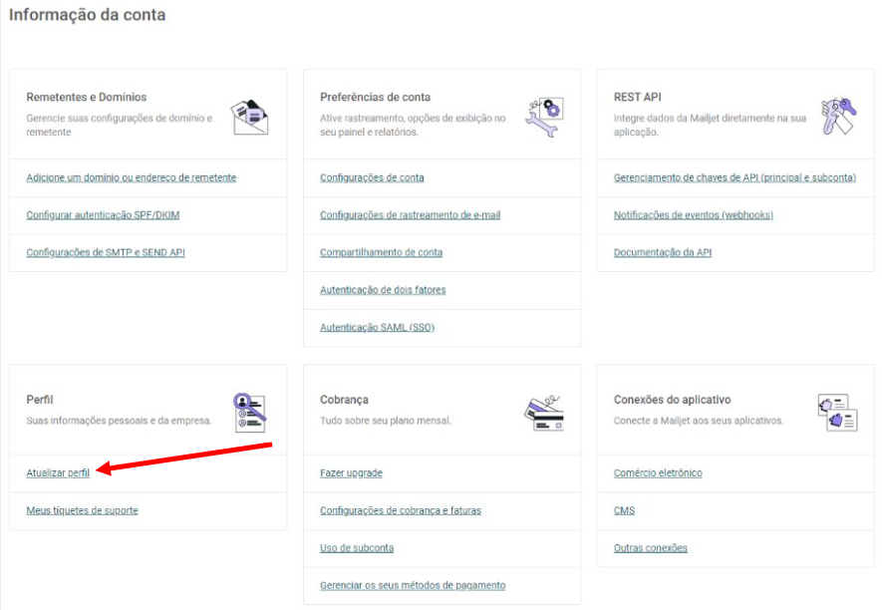
Task: Click the Remetentes e Domínios card title
Action: [86, 97]
